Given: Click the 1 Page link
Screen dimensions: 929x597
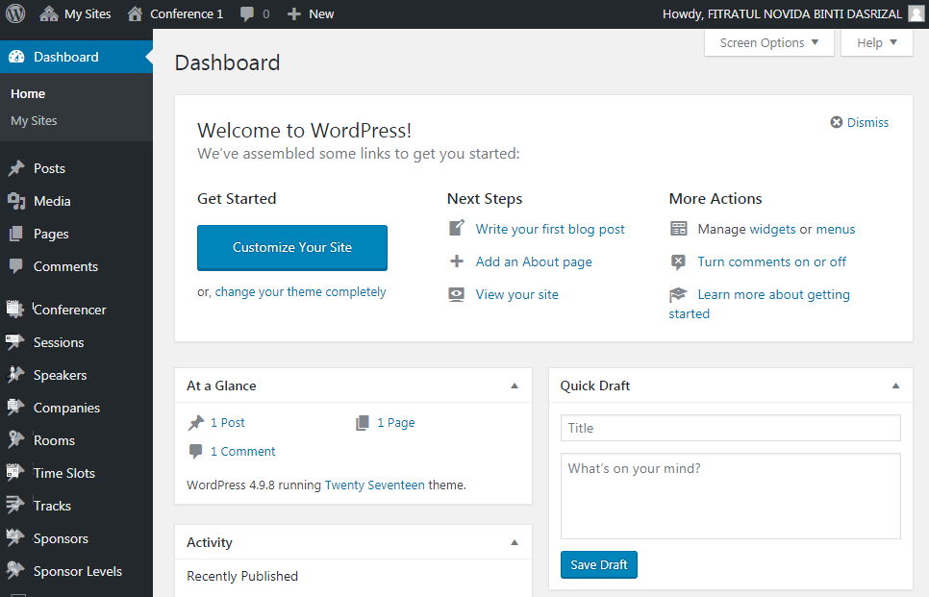Looking at the screenshot, I should pos(396,423).
